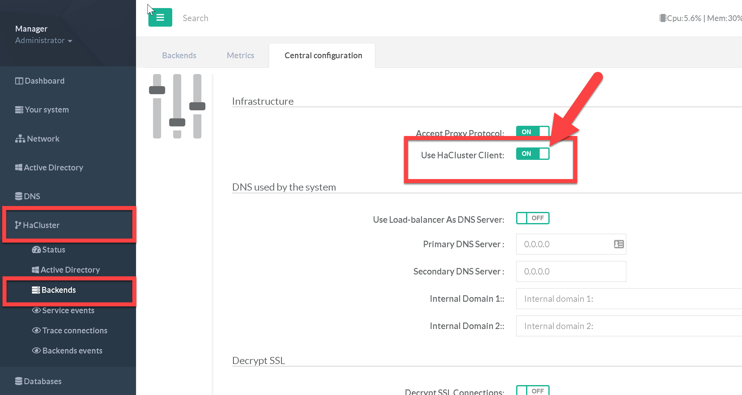Expand the Administrator dropdown caret
The image size is (742, 395).
point(70,41)
